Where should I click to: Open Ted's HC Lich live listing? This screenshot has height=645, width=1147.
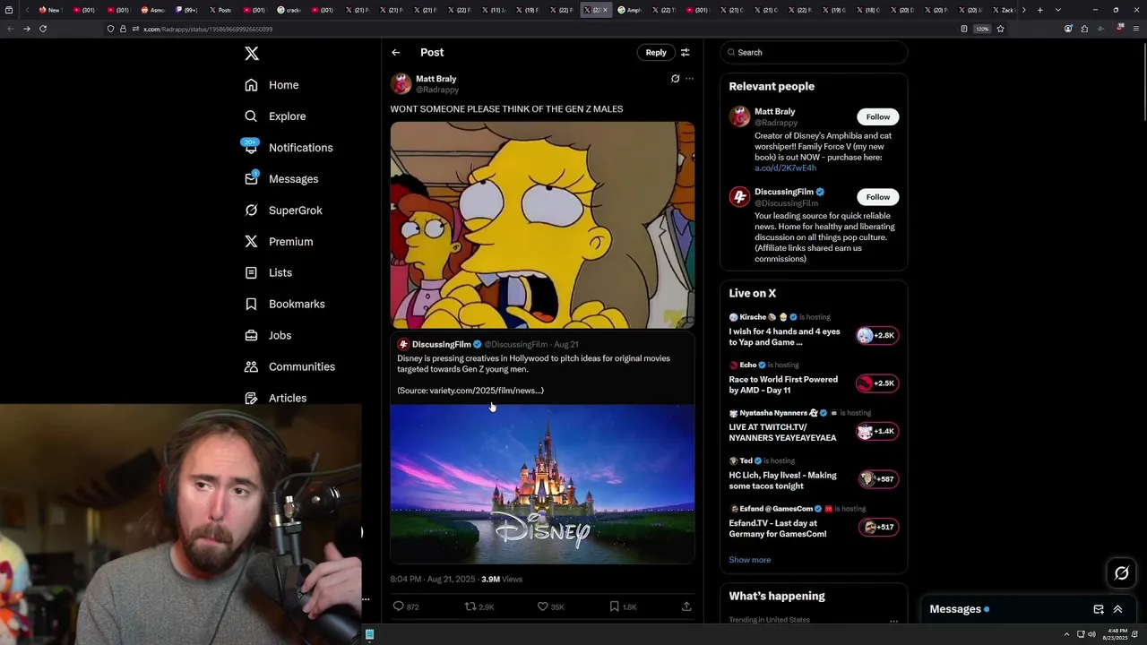[x=813, y=474]
